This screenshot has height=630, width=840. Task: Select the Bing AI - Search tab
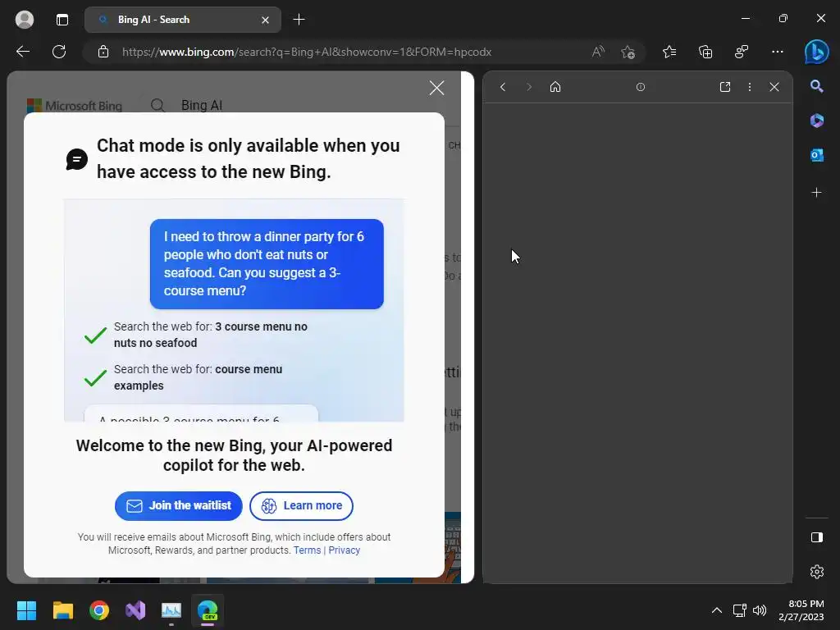pyautogui.click(x=182, y=20)
